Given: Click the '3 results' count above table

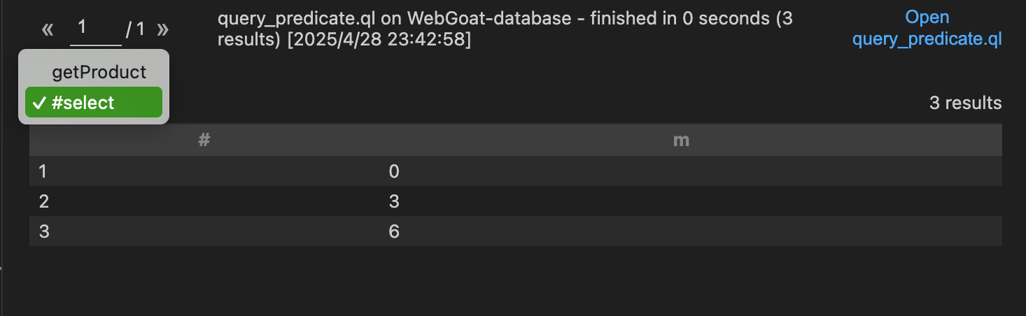Looking at the screenshot, I should tap(965, 103).
